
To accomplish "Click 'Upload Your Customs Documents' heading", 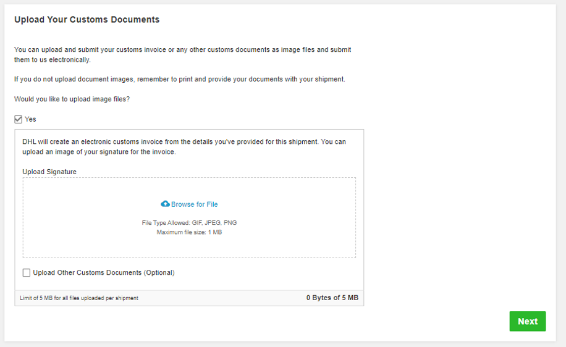I will pos(87,20).
